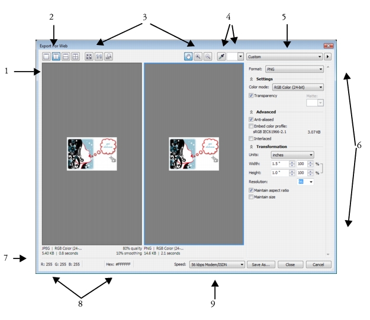Click the zoom to fit icon
Image resolution: width=370 pixels, height=320 pixels.
(x=89, y=56)
